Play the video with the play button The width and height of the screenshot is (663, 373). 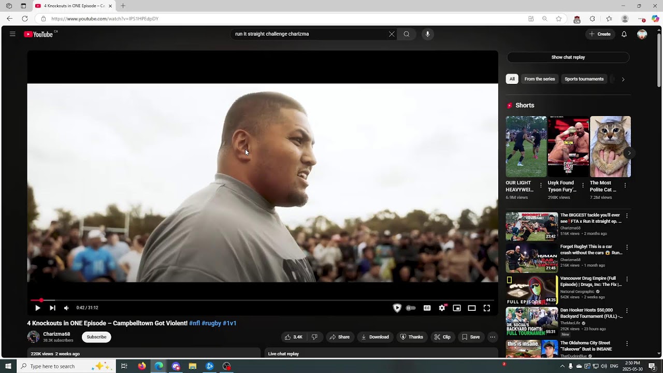click(37, 308)
